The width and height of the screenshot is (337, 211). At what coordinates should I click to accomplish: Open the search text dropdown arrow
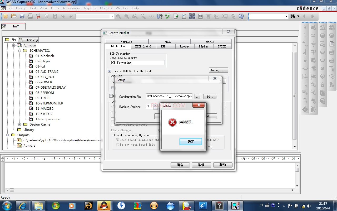click(x=286, y=17)
